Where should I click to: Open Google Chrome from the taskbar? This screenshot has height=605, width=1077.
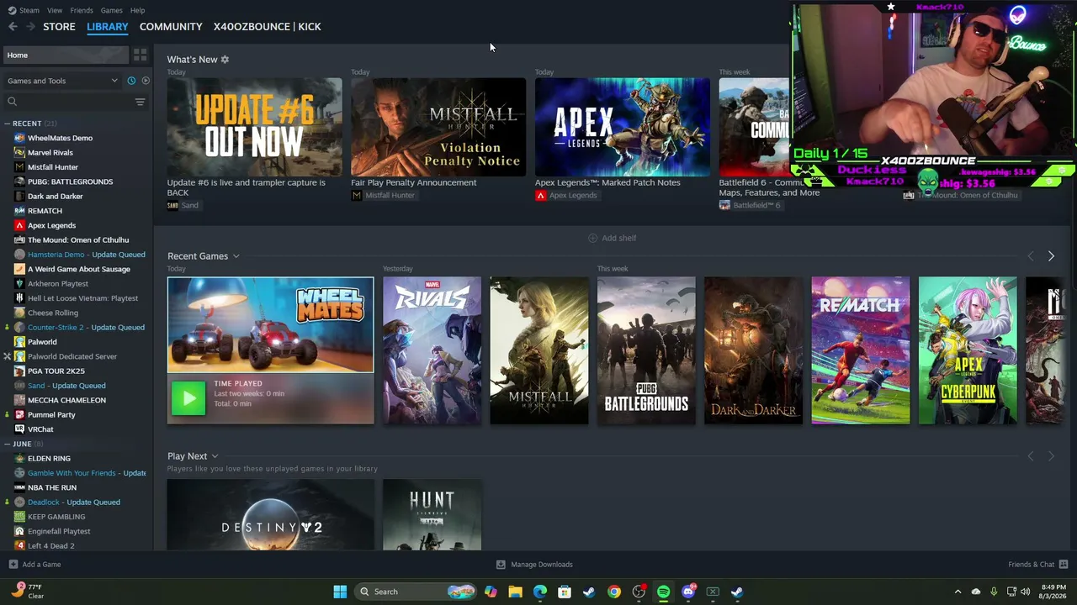point(614,592)
